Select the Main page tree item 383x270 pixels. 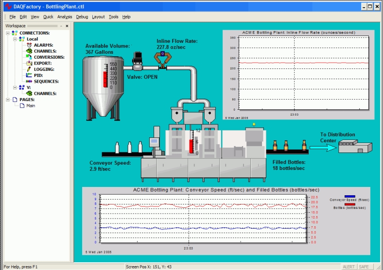tap(31, 105)
